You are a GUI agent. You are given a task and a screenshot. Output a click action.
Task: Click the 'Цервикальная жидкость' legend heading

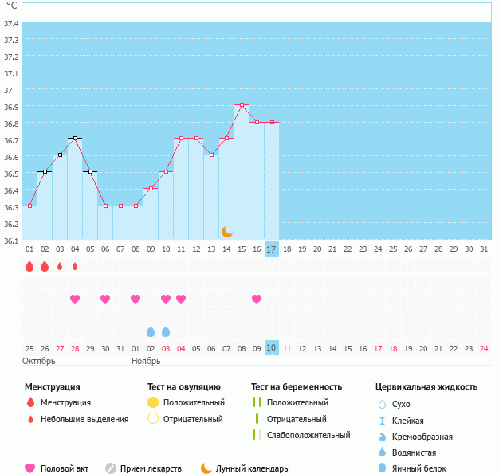point(426,387)
